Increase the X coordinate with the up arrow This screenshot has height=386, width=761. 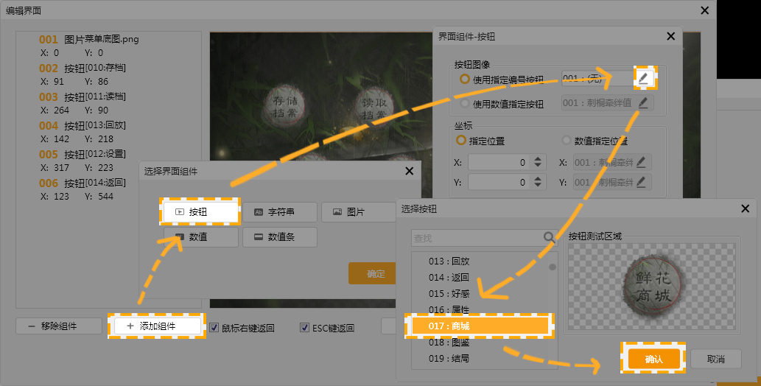point(538,158)
